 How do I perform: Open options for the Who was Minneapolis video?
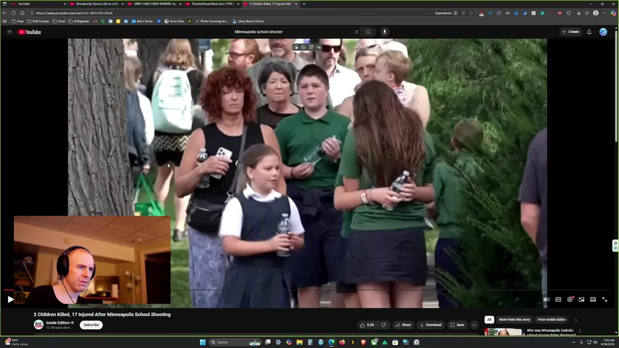coord(579,331)
